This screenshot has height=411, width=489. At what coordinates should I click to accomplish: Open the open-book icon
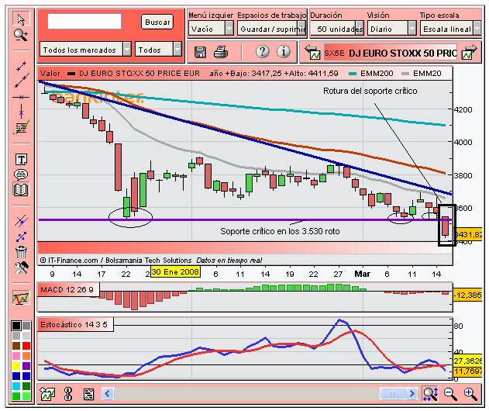[21, 189]
